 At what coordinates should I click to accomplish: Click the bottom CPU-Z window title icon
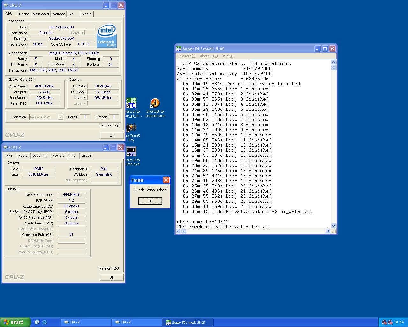[6, 148]
